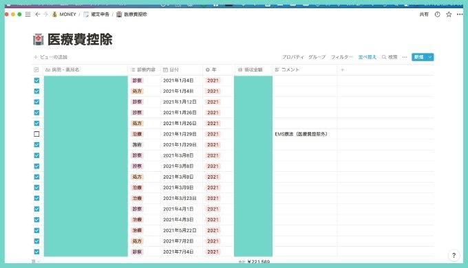Click the 治療 tag in 2021年3月9日 row
468x268 pixels.
click(137, 188)
